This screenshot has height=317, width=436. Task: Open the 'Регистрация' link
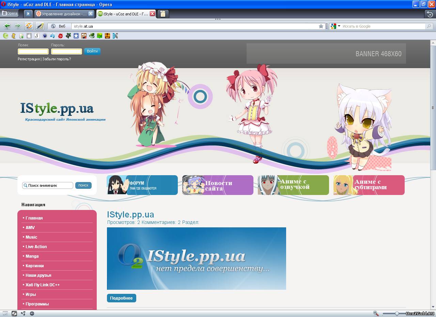(29, 59)
